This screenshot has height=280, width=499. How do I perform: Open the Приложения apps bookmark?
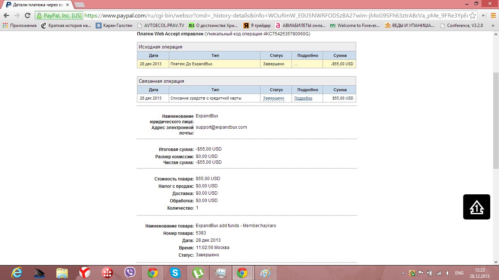point(20,26)
